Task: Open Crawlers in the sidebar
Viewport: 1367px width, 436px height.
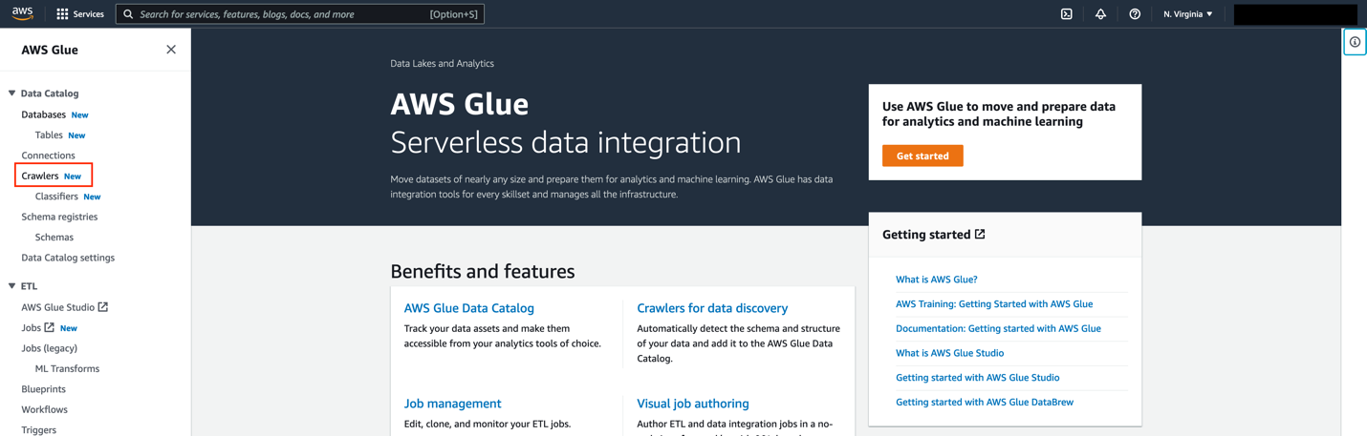Action: (x=40, y=176)
